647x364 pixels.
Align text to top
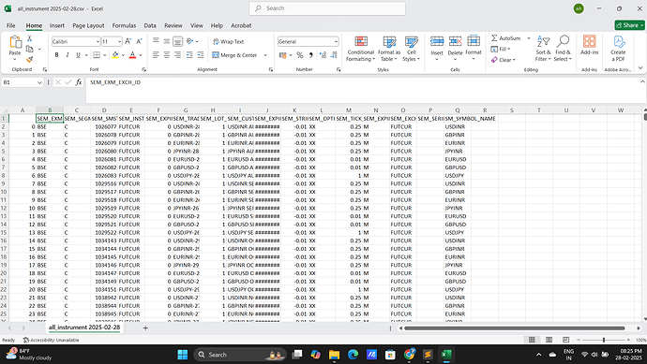[156, 41]
